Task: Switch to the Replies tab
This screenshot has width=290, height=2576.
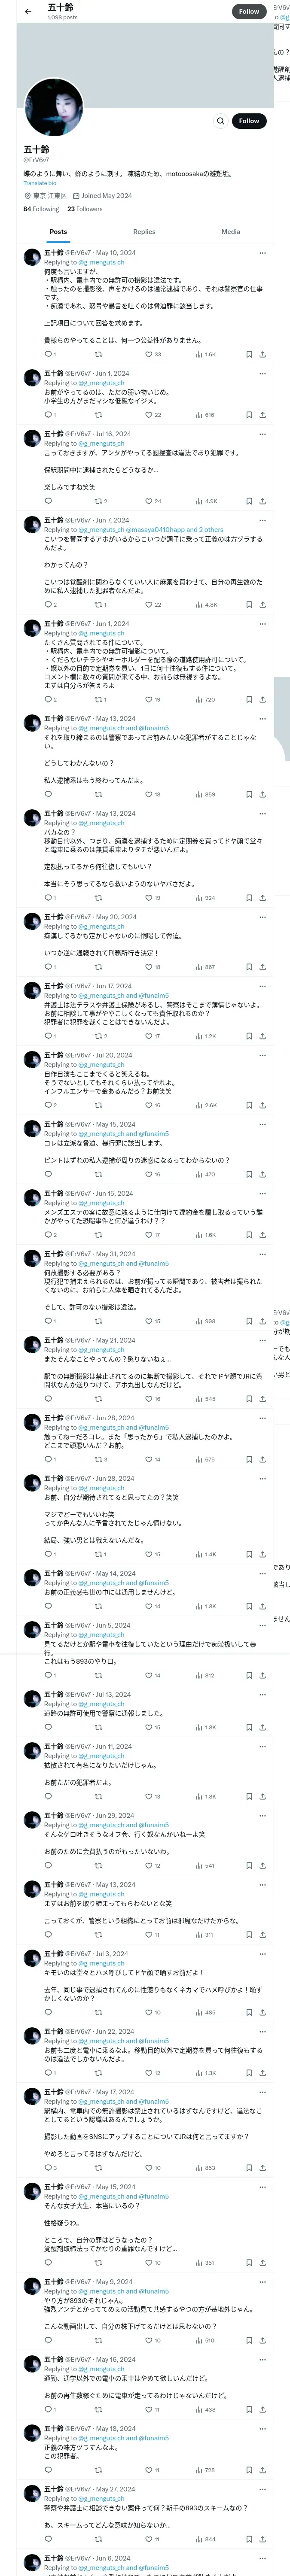Action: click(x=144, y=232)
